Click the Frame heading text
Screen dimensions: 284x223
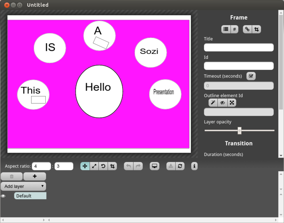[x=239, y=17]
